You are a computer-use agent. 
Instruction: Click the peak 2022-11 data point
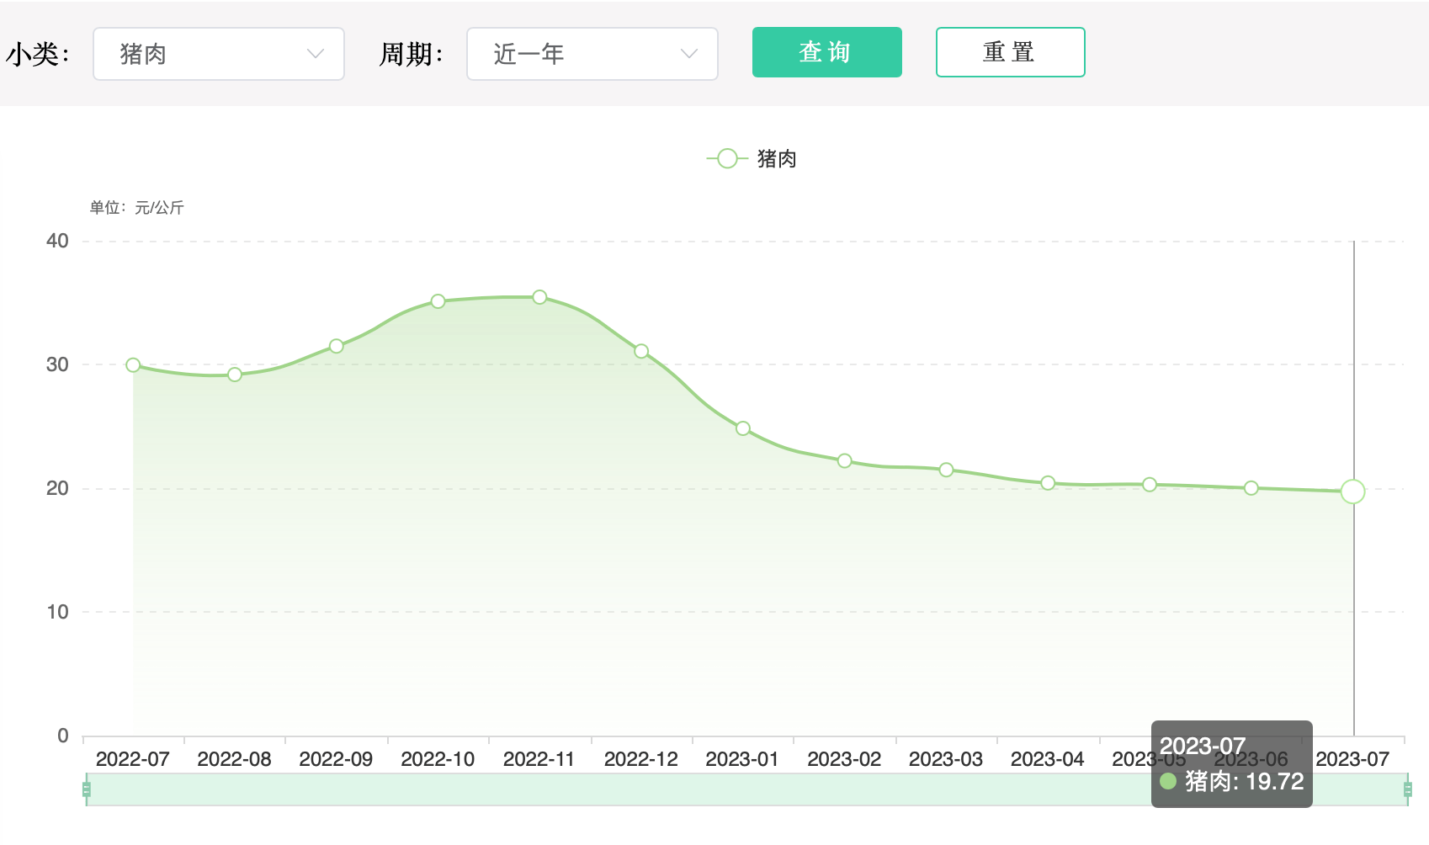coord(539,297)
